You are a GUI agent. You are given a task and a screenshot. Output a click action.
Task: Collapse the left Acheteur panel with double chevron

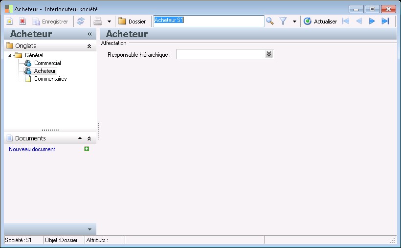coord(89,34)
